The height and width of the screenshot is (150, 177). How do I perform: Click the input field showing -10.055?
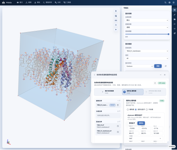133,129
